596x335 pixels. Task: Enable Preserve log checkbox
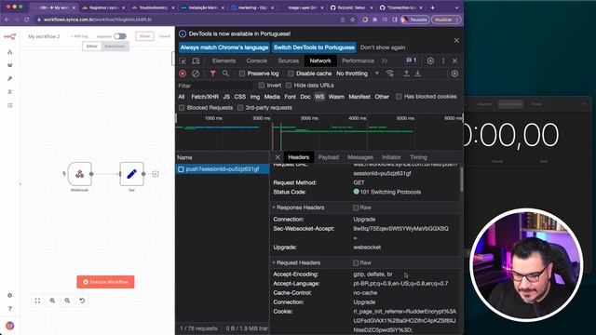242,74
